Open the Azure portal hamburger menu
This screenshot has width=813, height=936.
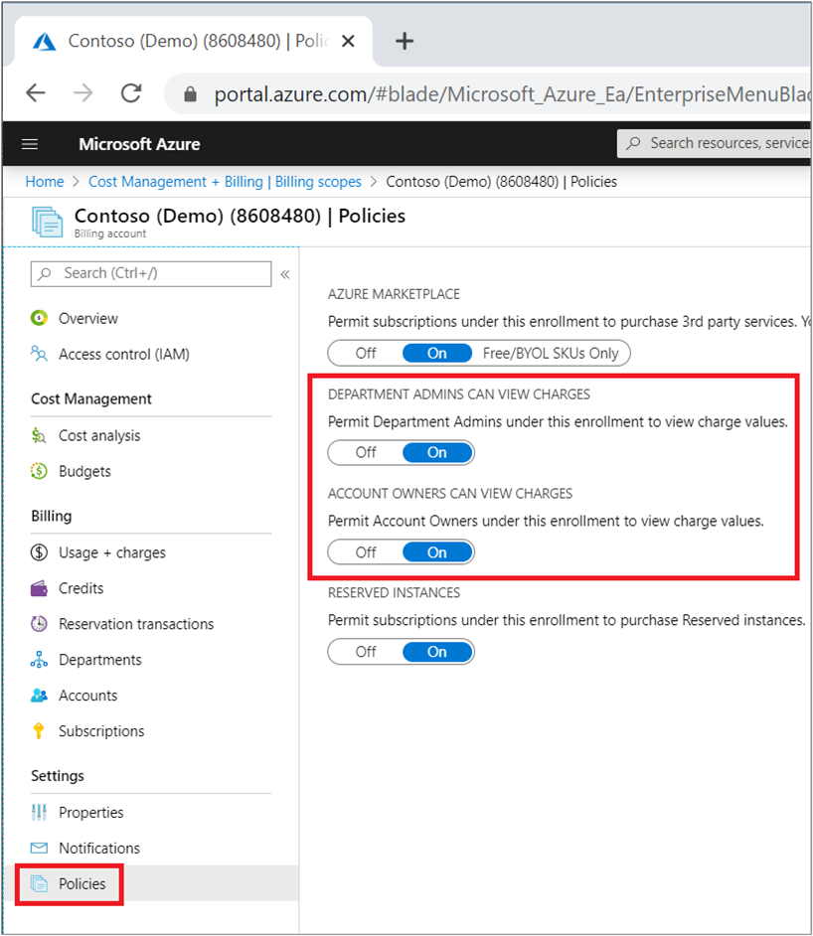(x=30, y=144)
